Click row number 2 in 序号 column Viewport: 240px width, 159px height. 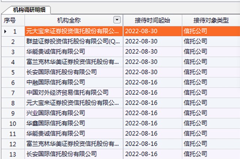pyautogui.click(x=13, y=42)
